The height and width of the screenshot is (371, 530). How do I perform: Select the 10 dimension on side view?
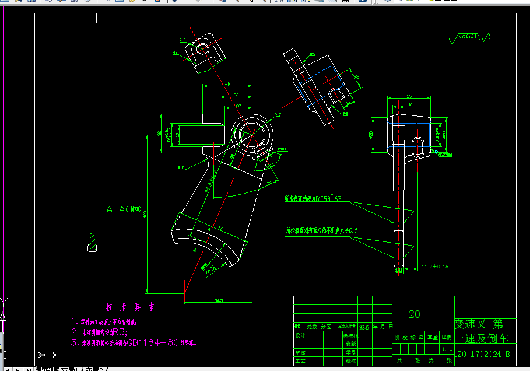(x=410, y=105)
